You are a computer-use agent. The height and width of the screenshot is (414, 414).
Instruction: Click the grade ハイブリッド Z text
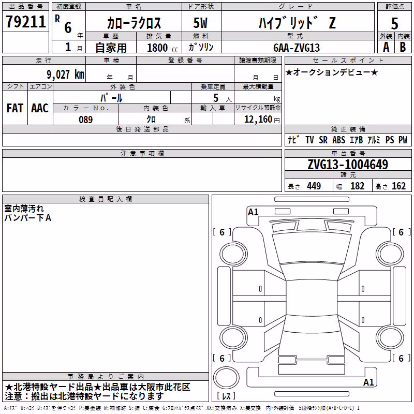[297, 23]
